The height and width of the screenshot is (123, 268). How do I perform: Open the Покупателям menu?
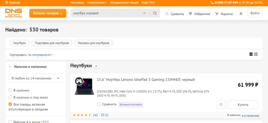click(x=97, y=3)
